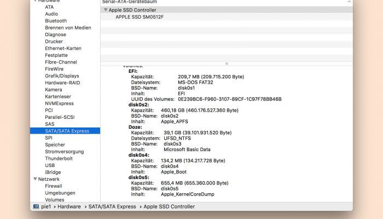Select SAS in the sidebar
The width and height of the screenshot is (383, 219).
(x=50, y=124)
